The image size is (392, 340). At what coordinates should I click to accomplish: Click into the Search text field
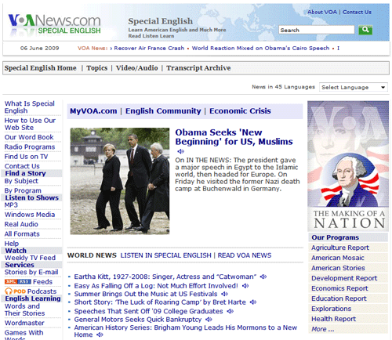tap(317, 30)
